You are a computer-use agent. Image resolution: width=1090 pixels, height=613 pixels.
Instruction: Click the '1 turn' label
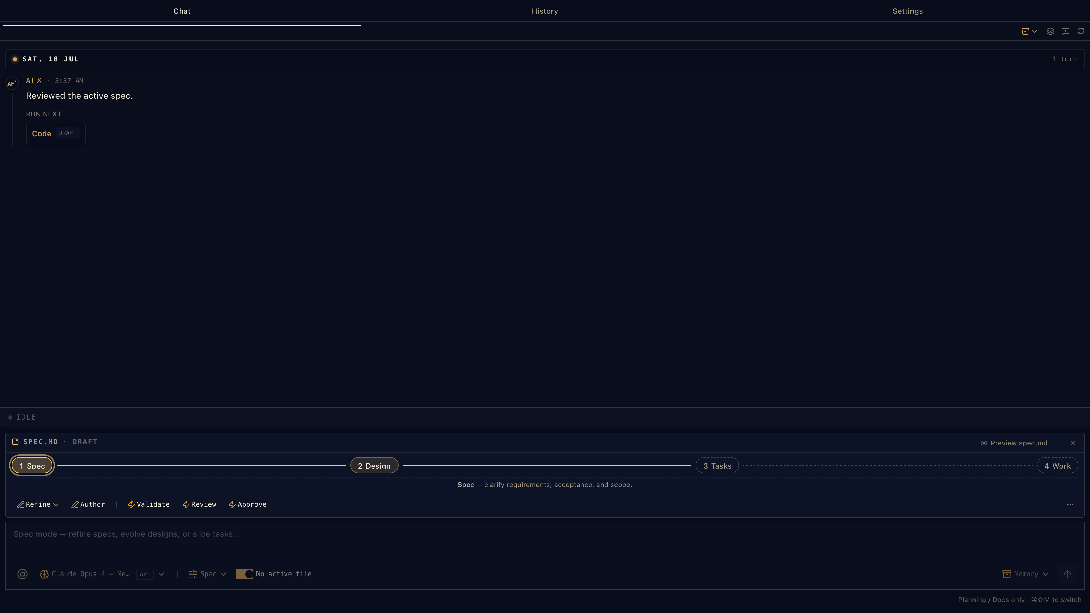tap(1064, 59)
